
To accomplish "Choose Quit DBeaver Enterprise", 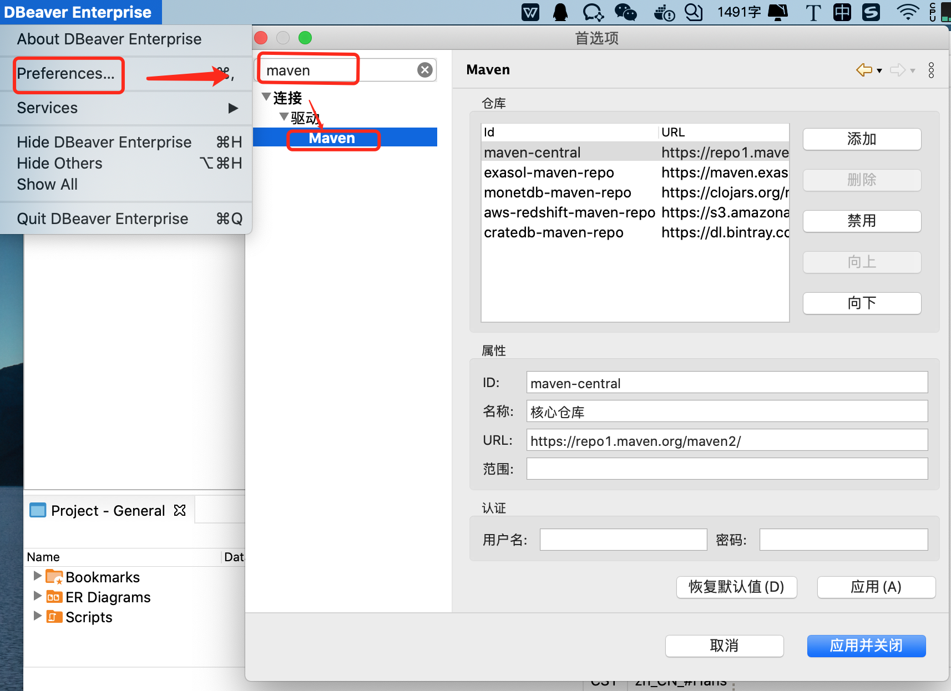I will pyautogui.click(x=127, y=219).
